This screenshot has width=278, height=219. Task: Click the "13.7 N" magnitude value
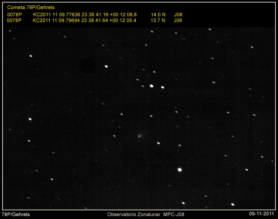tap(158, 21)
